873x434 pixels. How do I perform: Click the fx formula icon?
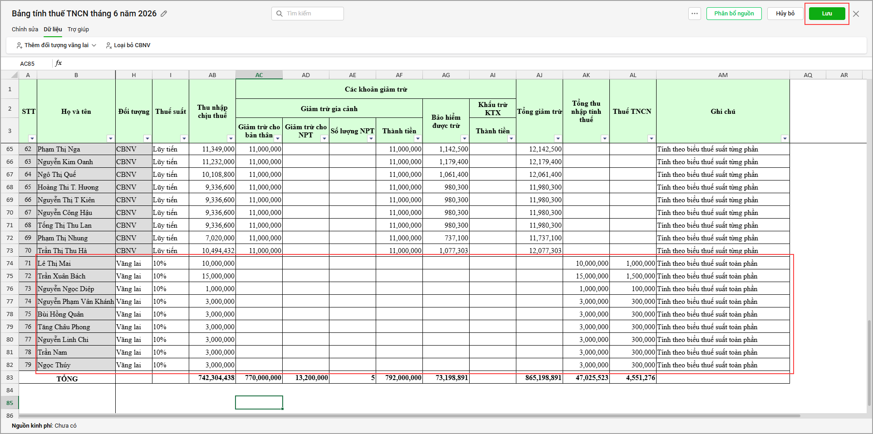[x=59, y=63]
